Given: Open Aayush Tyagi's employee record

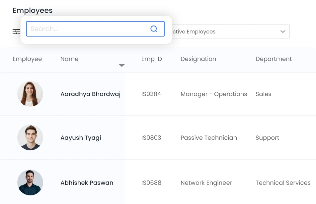Looking at the screenshot, I should (x=81, y=138).
